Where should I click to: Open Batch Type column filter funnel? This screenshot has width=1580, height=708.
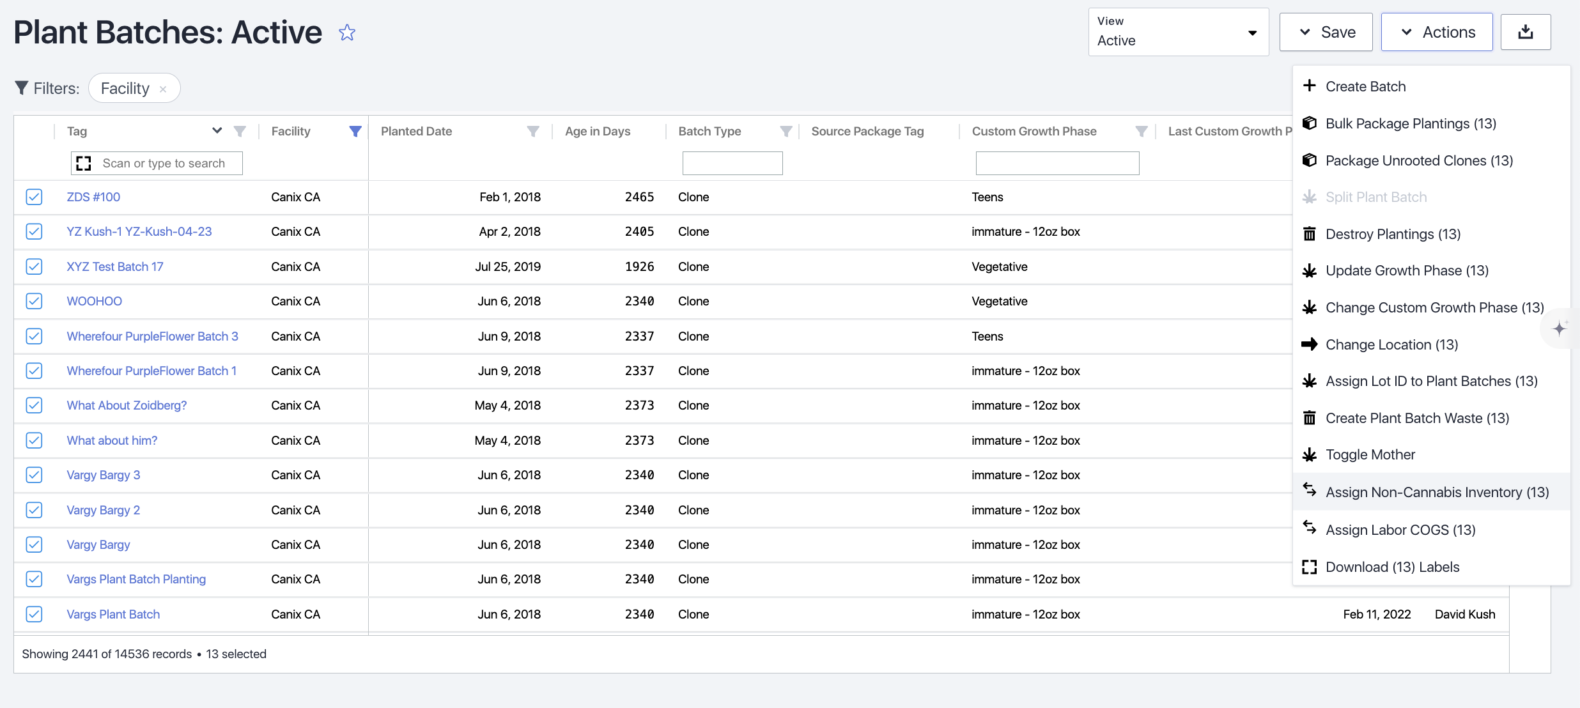(786, 131)
